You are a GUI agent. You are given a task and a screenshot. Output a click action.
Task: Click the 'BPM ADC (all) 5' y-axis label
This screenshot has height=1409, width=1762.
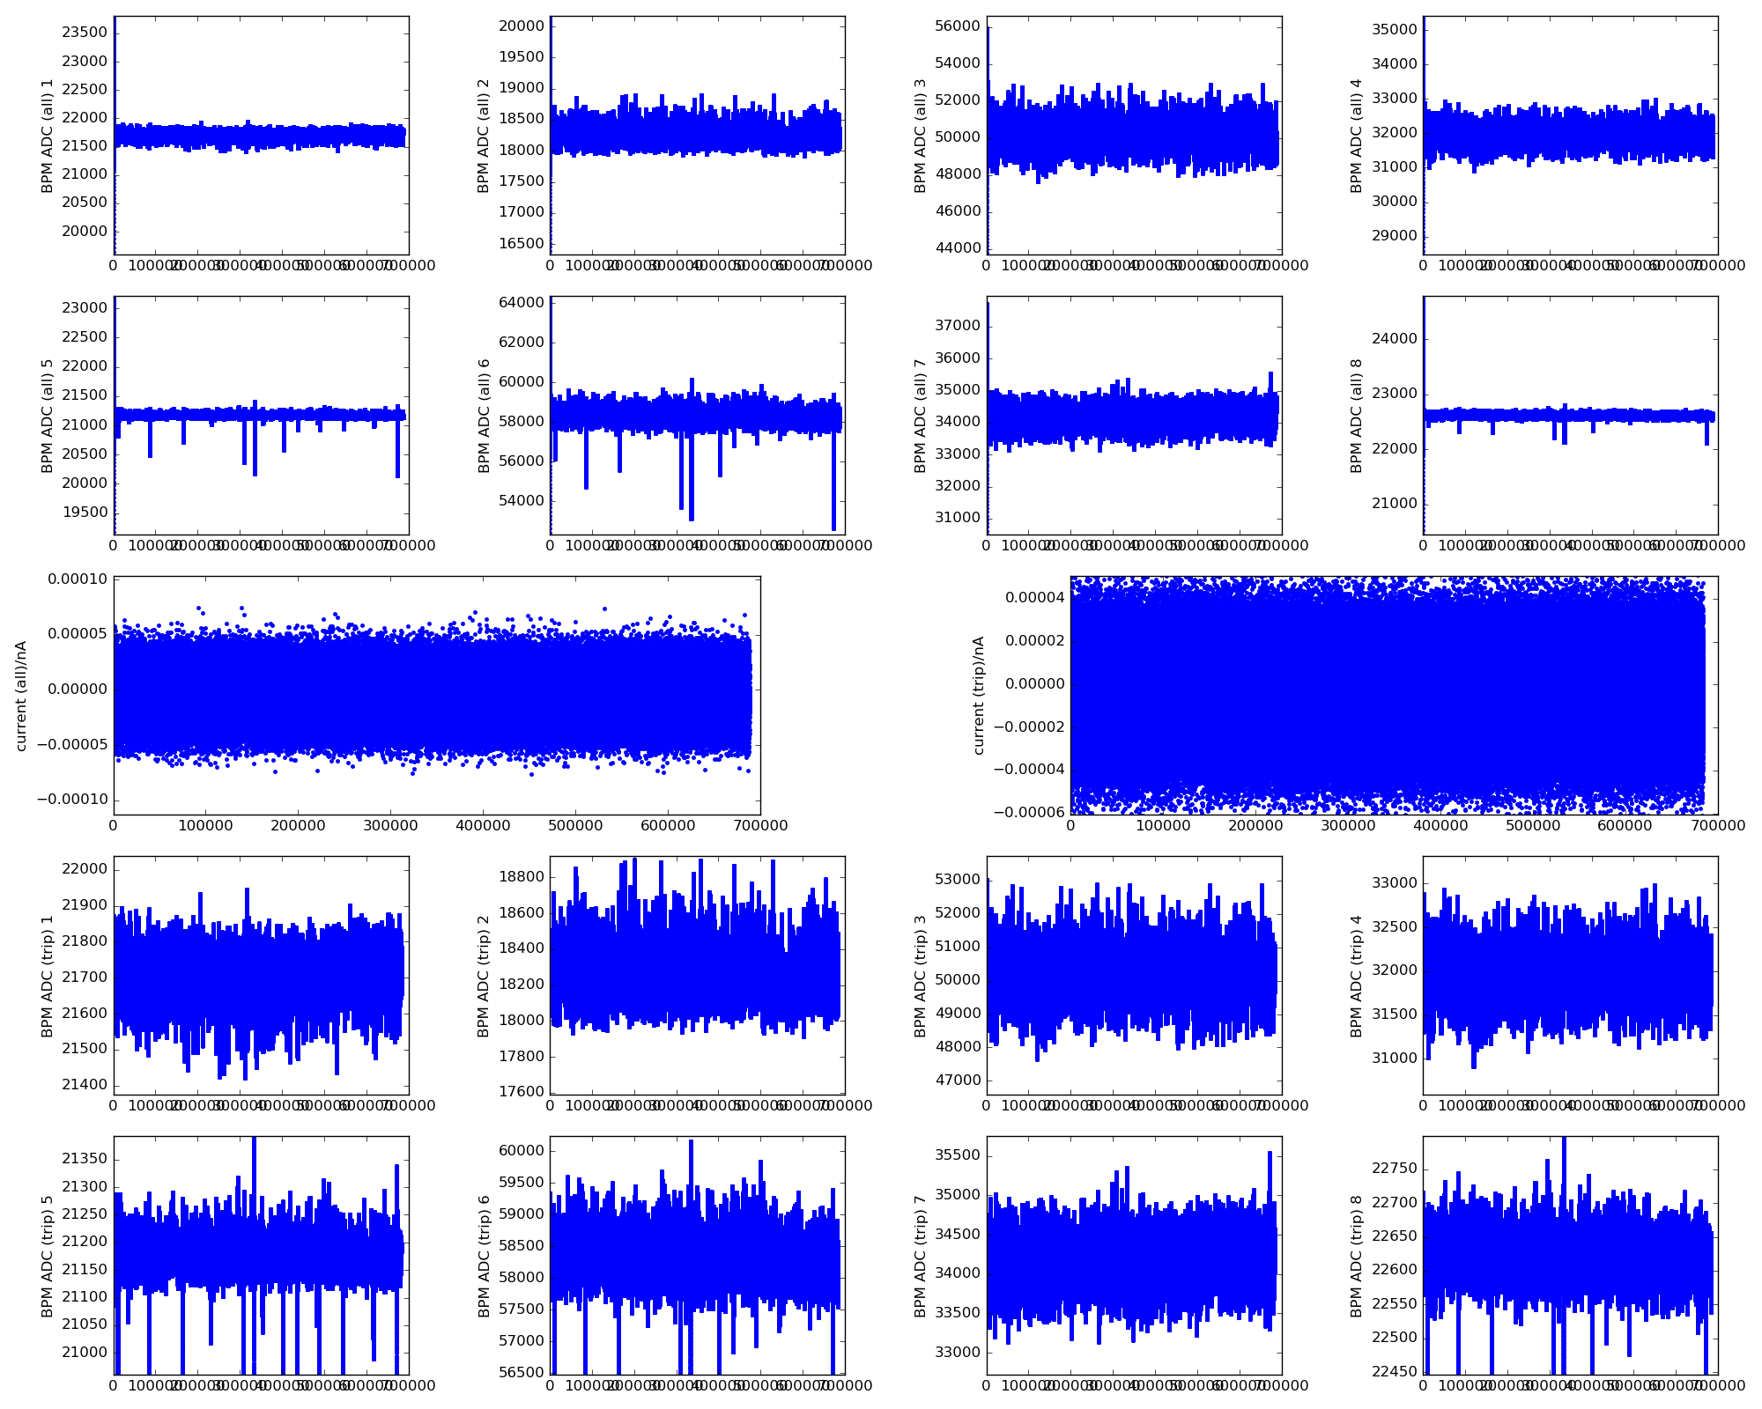coord(48,416)
